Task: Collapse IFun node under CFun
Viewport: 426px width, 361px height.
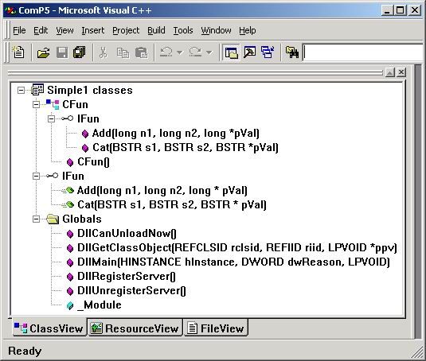Action: 51,118
